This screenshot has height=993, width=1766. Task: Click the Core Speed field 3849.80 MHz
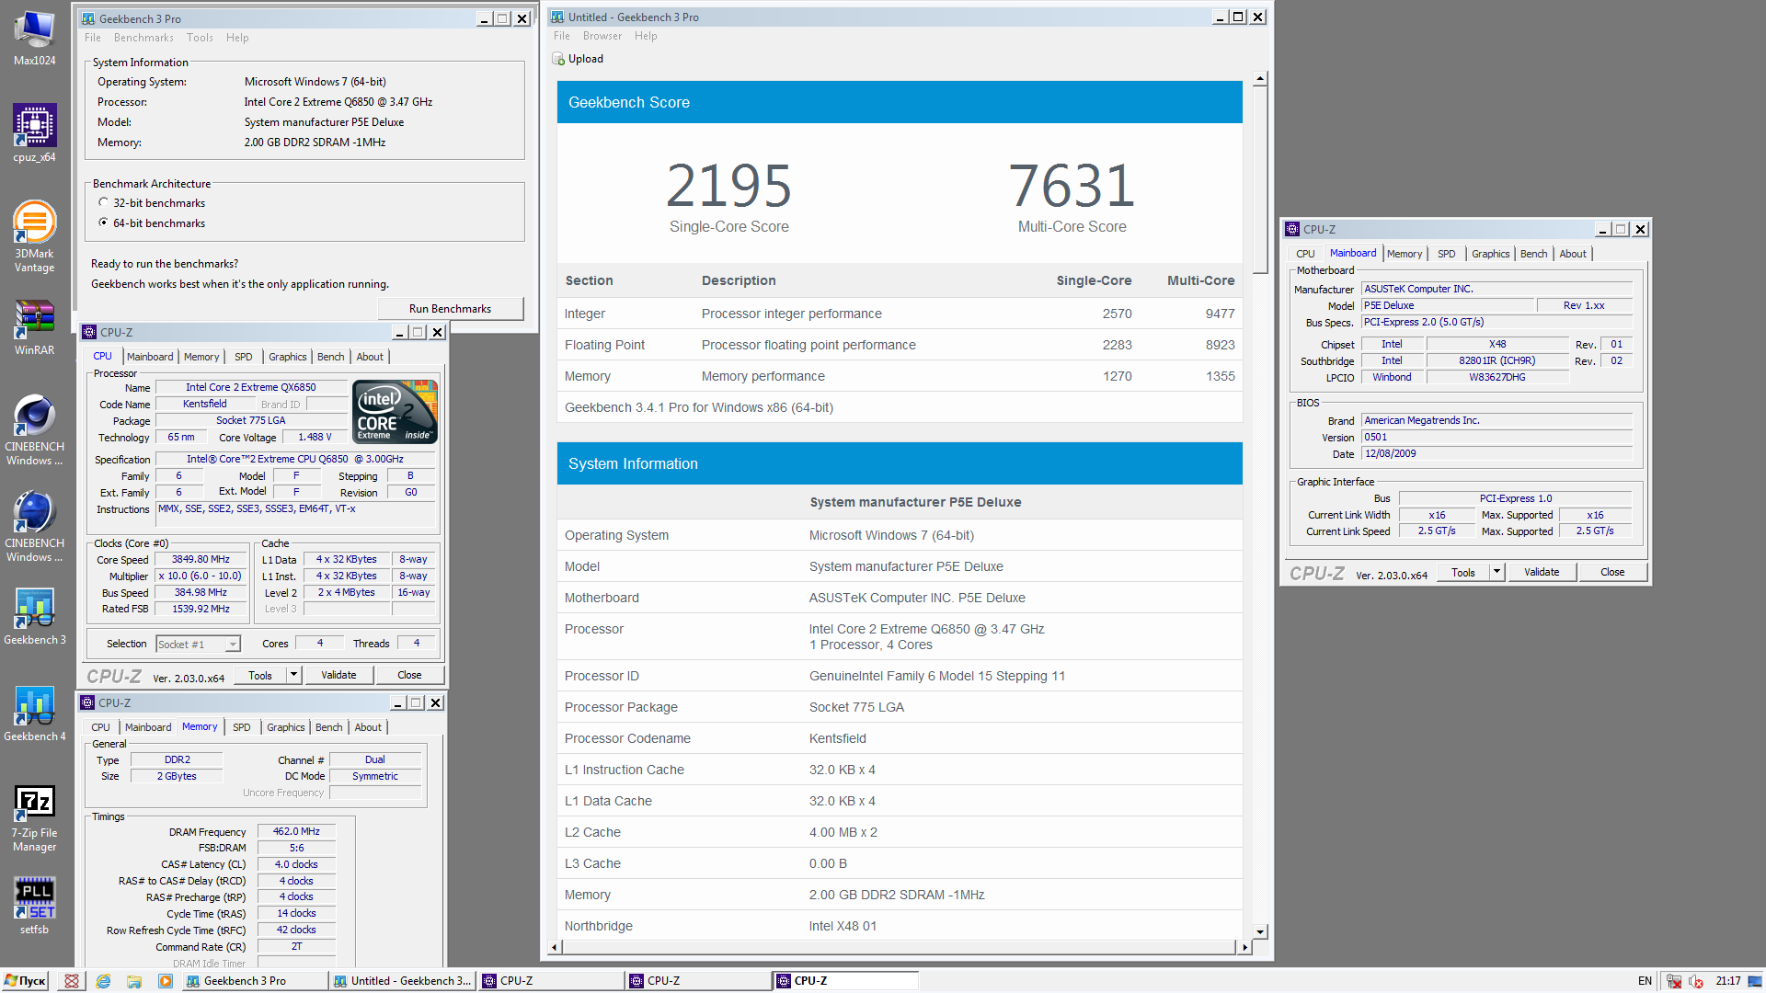(201, 559)
